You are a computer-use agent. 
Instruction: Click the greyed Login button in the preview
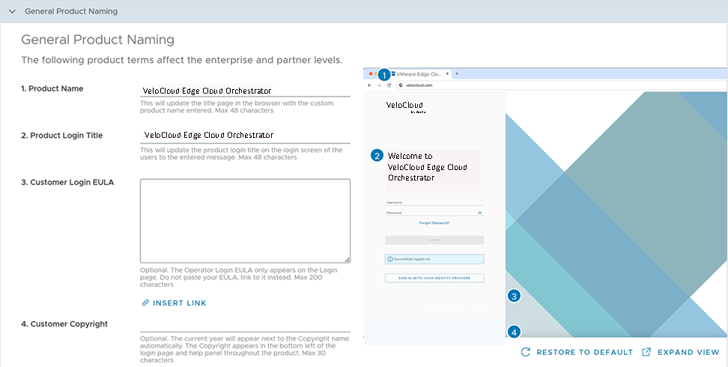click(x=434, y=240)
